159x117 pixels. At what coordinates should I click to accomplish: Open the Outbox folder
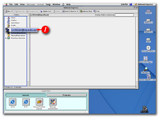(x=14, y=20)
